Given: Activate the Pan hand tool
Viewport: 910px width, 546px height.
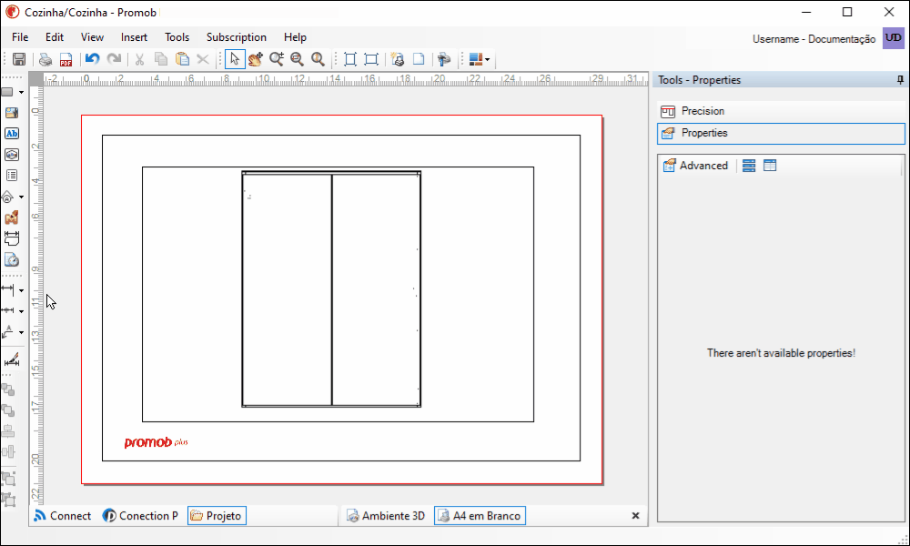Looking at the screenshot, I should pyautogui.click(x=256, y=59).
